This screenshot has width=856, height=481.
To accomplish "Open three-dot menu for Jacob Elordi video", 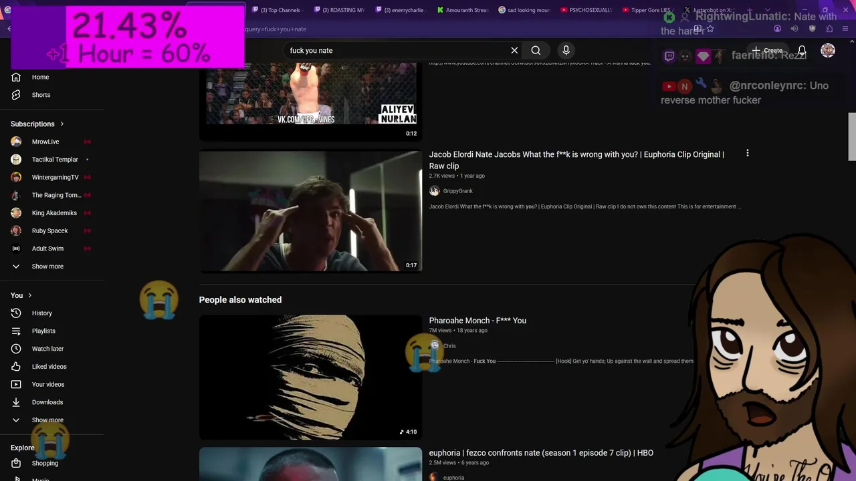I will click(748, 154).
